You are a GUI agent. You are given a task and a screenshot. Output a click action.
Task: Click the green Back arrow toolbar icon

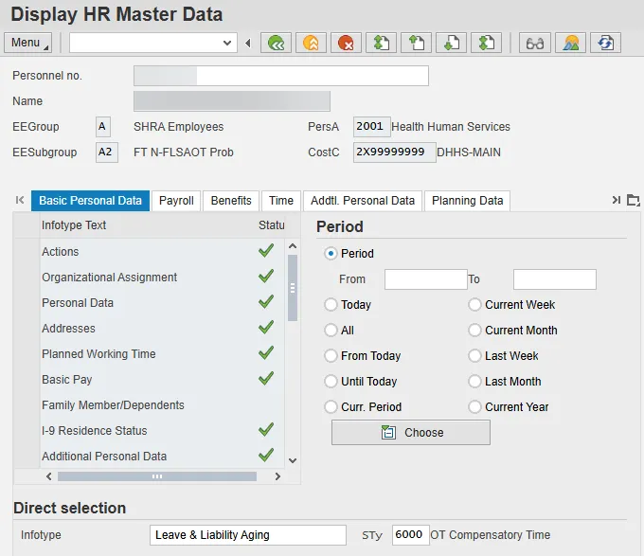[x=276, y=43]
